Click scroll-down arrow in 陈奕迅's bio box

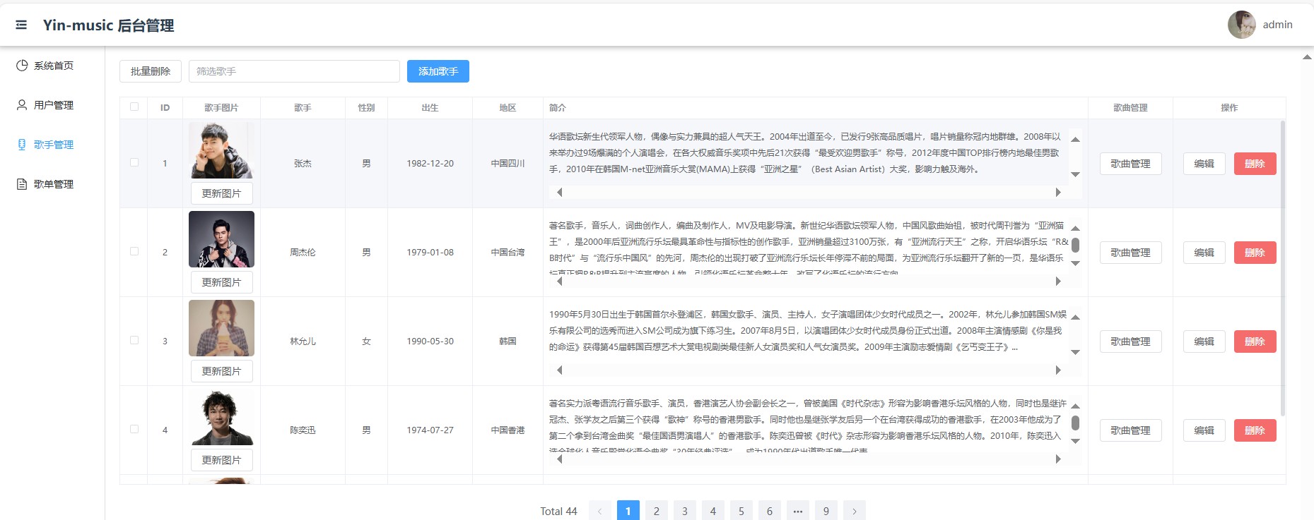1075,441
